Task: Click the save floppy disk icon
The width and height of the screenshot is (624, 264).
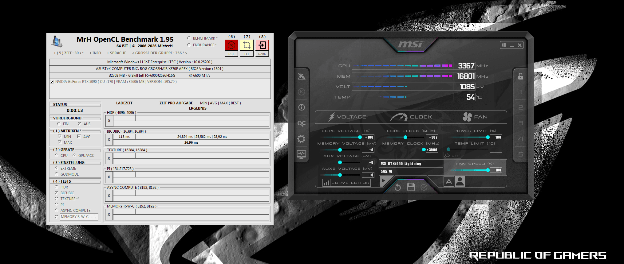Action: (x=411, y=187)
